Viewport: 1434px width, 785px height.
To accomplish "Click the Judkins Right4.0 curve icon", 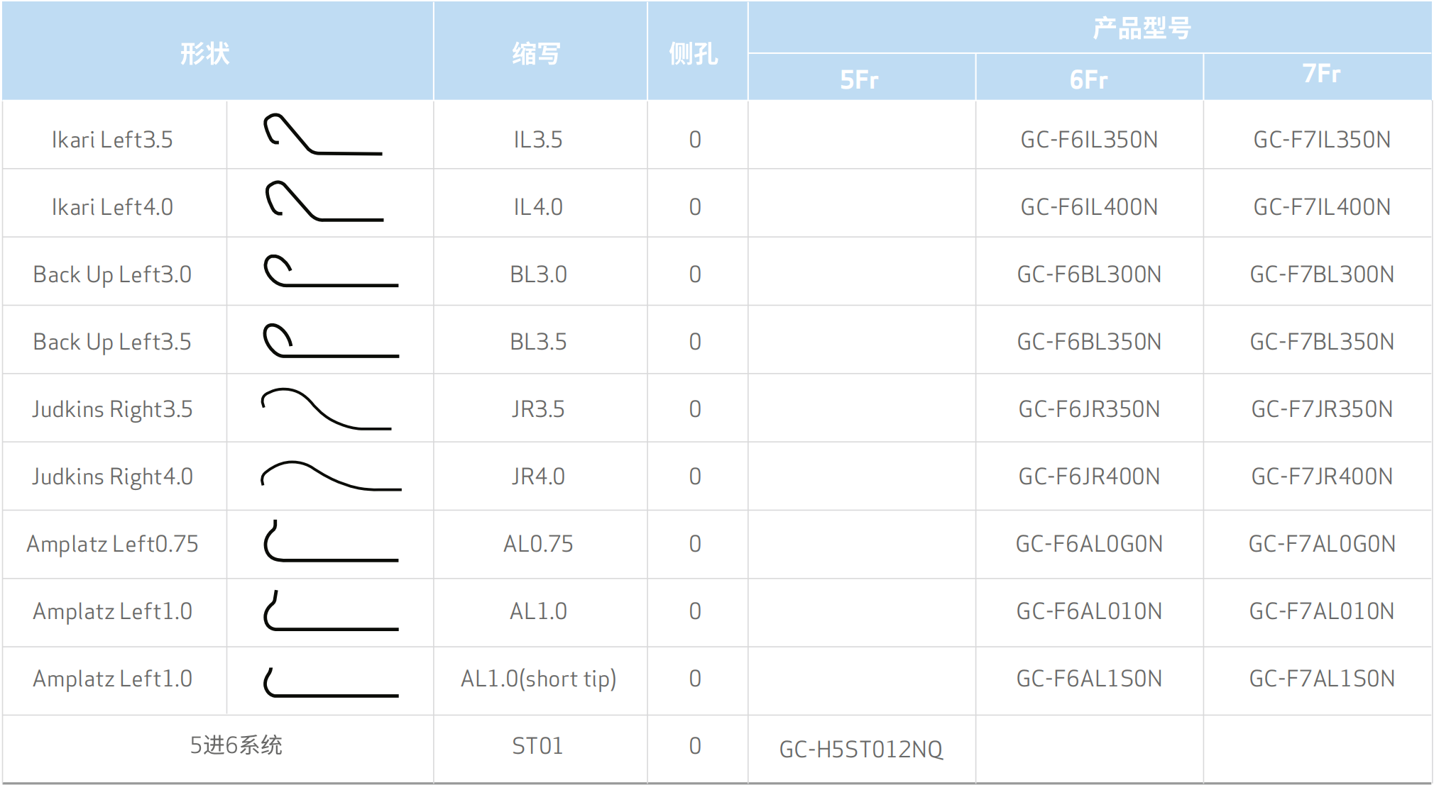I will pos(330,477).
